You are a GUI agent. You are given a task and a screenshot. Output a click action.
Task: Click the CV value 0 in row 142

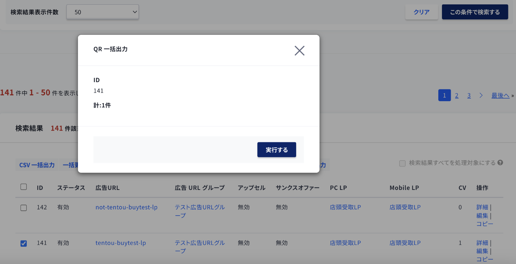(x=460, y=207)
